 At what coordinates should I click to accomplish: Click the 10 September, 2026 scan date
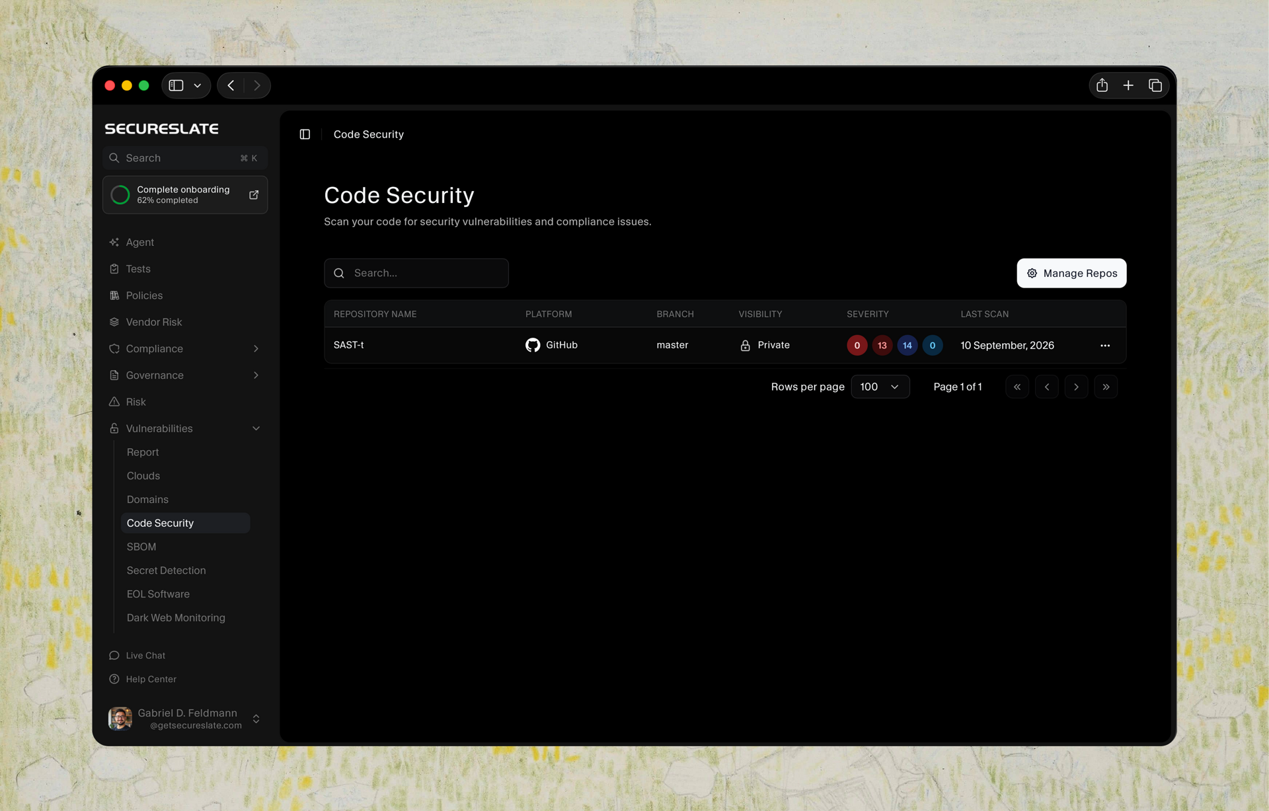[x=1007, y=345]
